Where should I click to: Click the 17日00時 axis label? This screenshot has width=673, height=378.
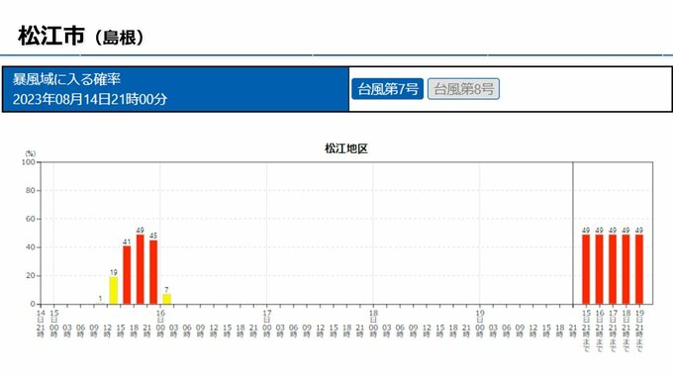(x=266, y=324)
